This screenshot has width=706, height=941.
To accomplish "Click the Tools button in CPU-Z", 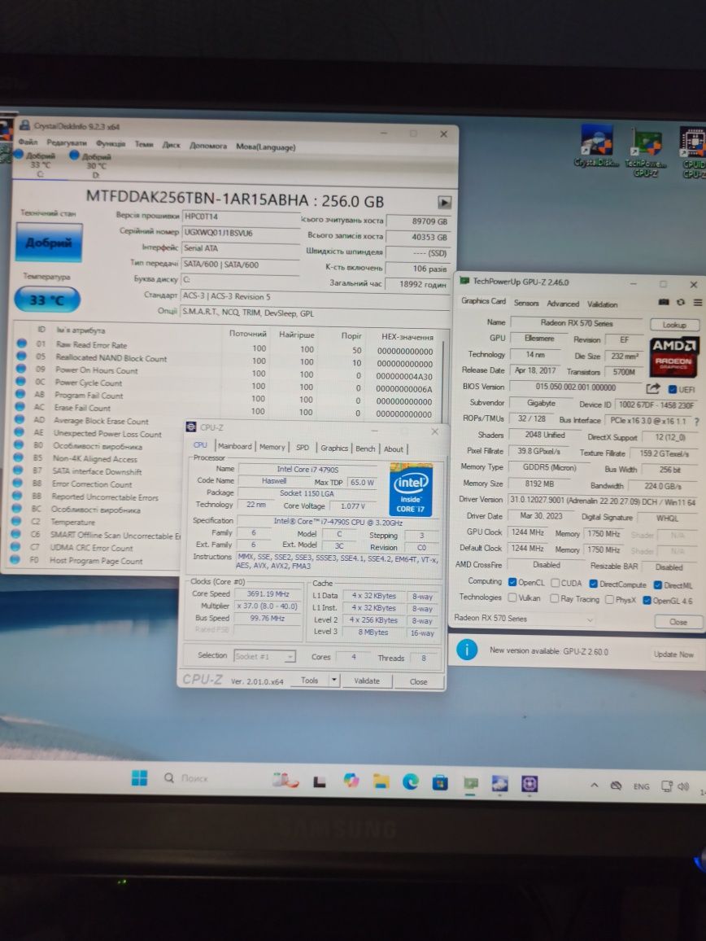I will click(x=310, y=681).
